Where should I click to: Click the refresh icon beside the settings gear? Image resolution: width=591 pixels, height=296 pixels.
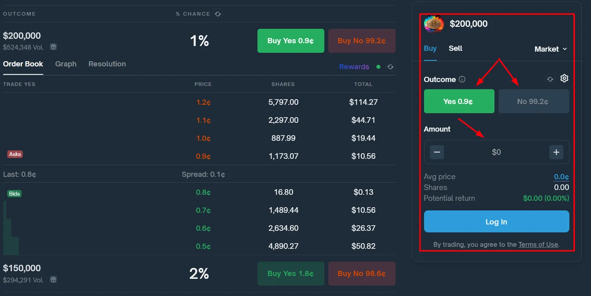pos(550,79)
